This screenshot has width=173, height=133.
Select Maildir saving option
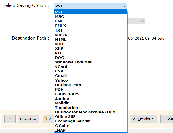coord(91,103)
